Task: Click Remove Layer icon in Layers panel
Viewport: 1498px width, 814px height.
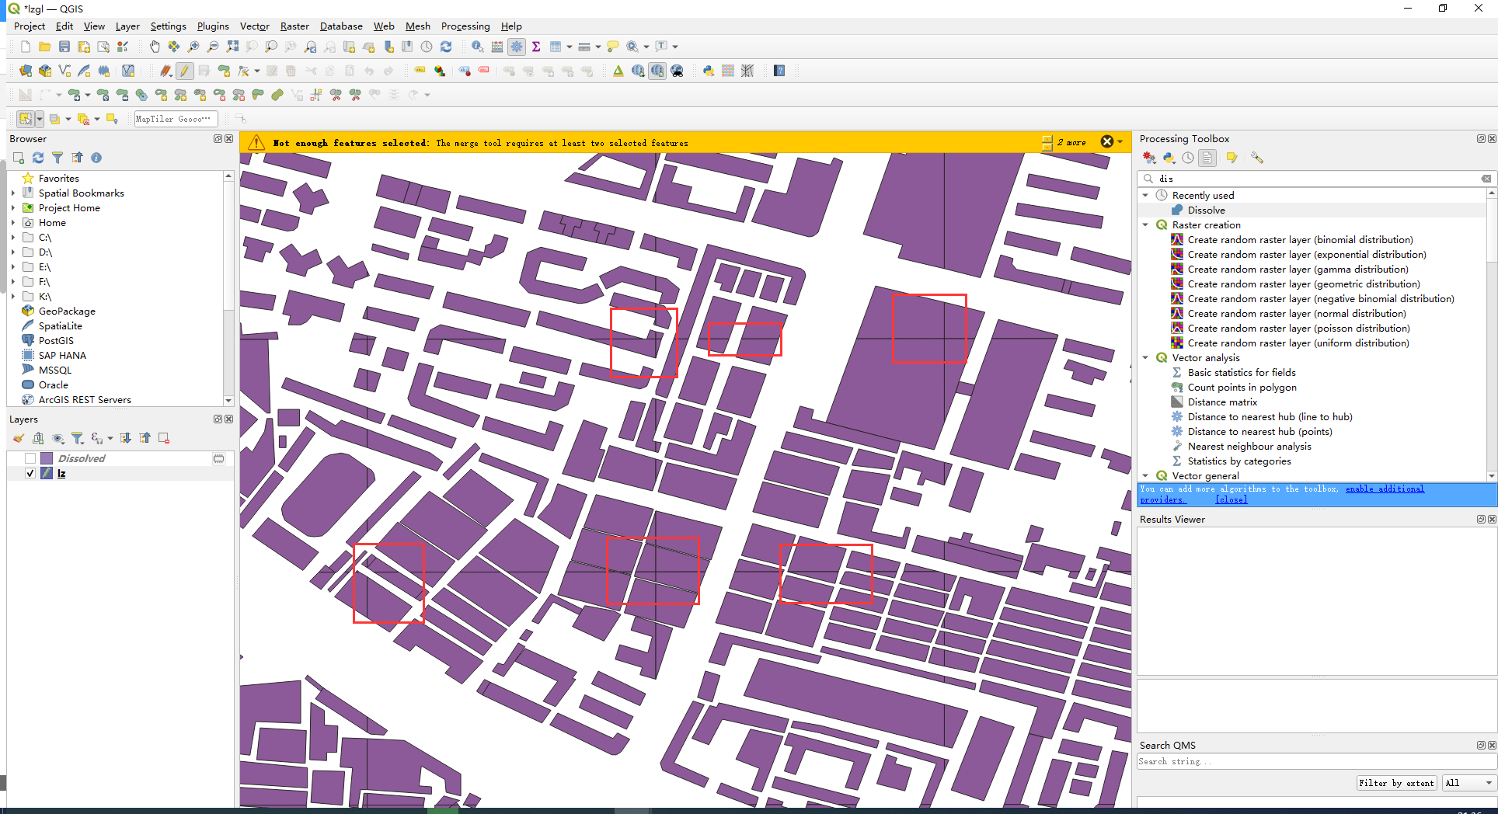Action: tap(164, 438)
